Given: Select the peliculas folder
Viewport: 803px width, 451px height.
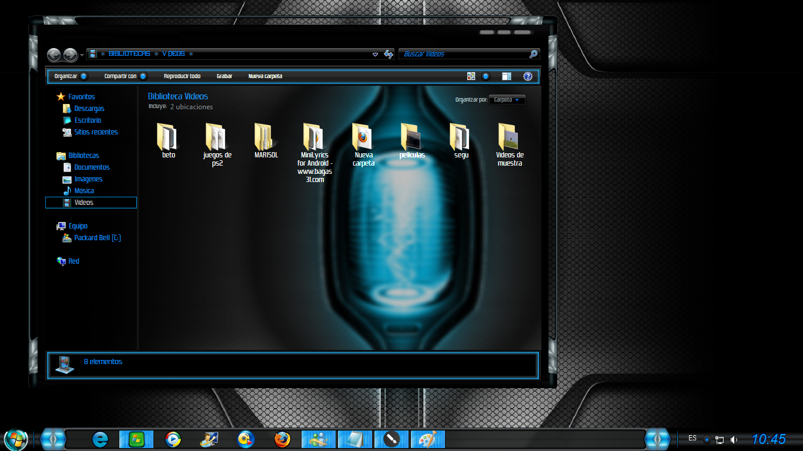Looking at the screenshot, I should [x=412, y=141].
